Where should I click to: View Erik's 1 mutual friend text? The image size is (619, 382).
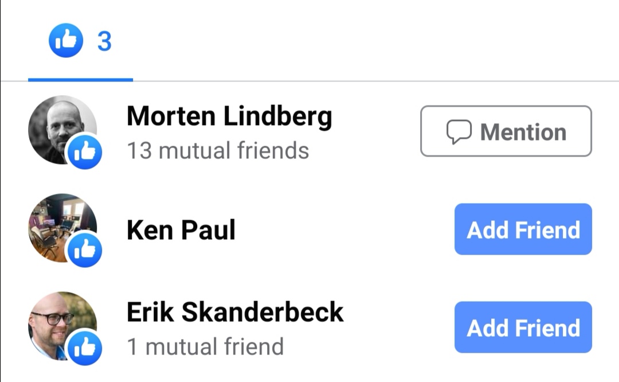(205, 346)
